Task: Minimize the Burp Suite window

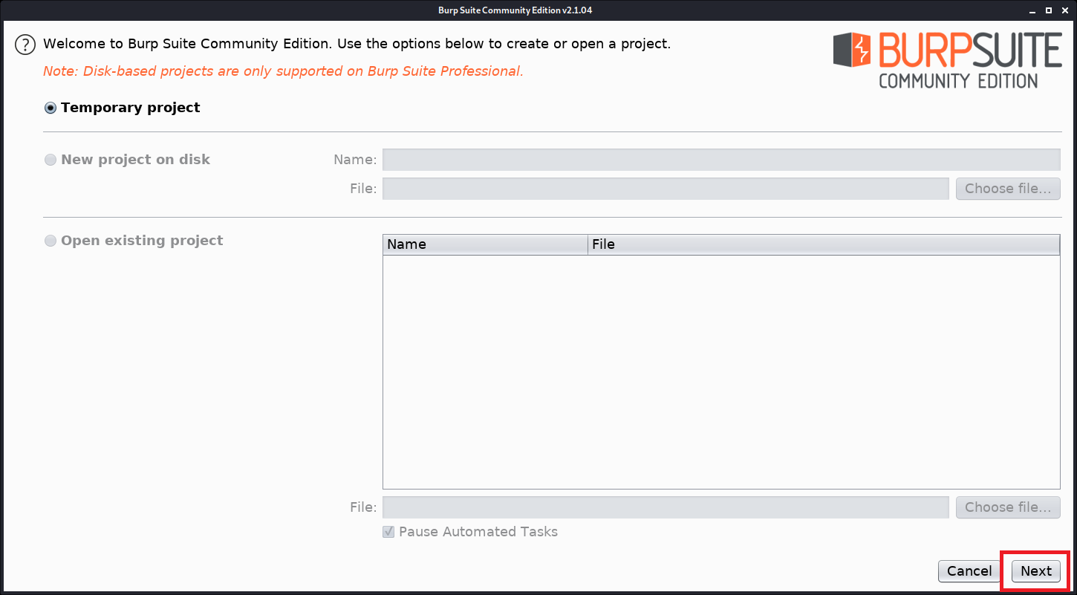Action: click(1032, 10)
